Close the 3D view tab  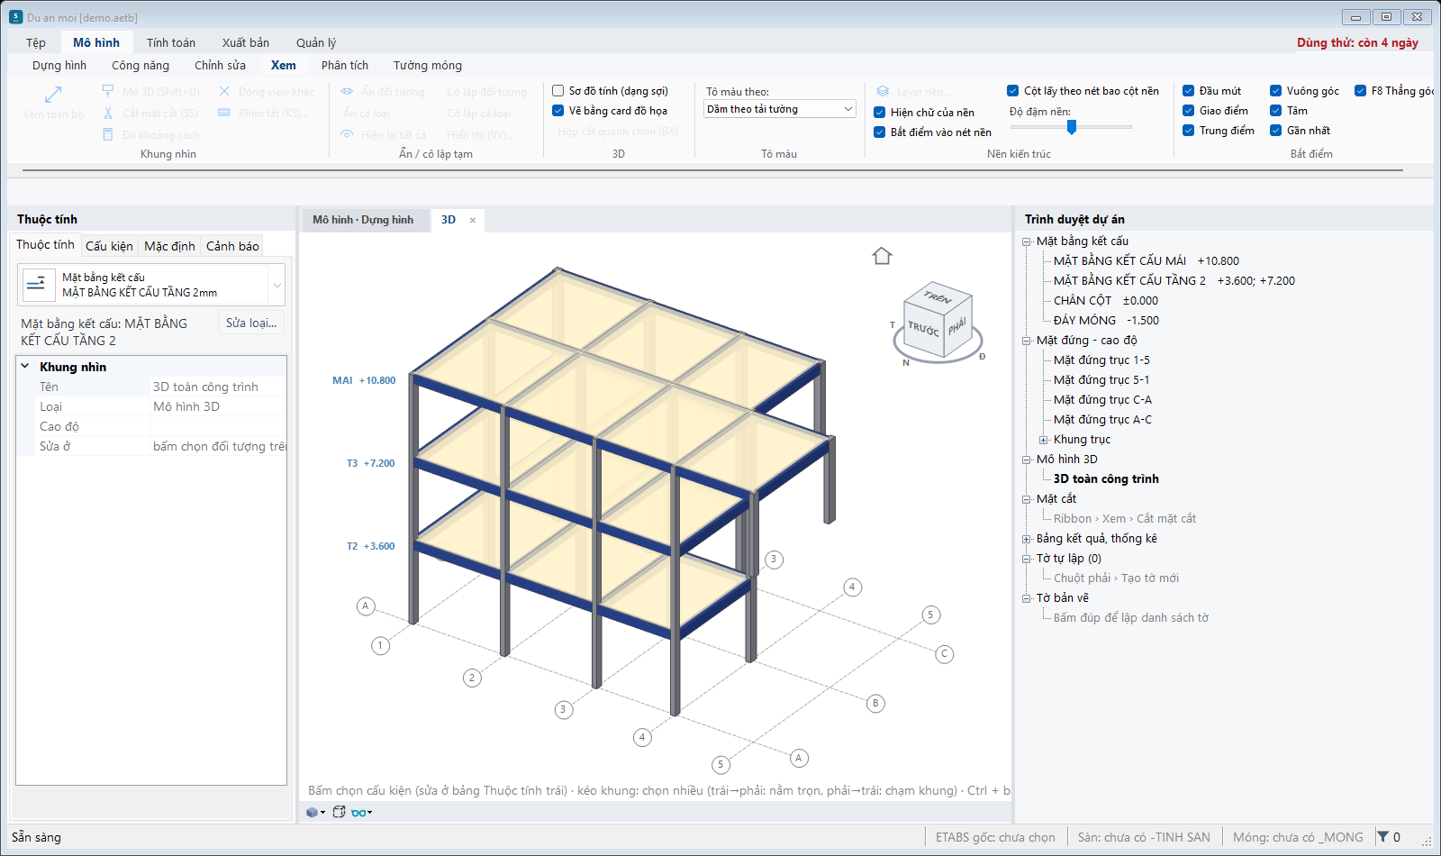[473, 220]
